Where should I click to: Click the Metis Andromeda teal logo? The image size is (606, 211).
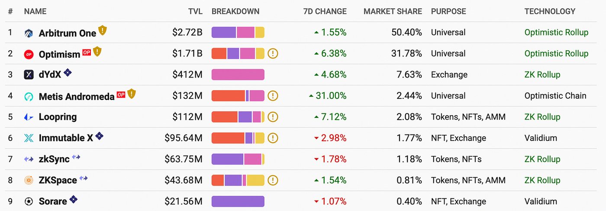coord(29,96)
